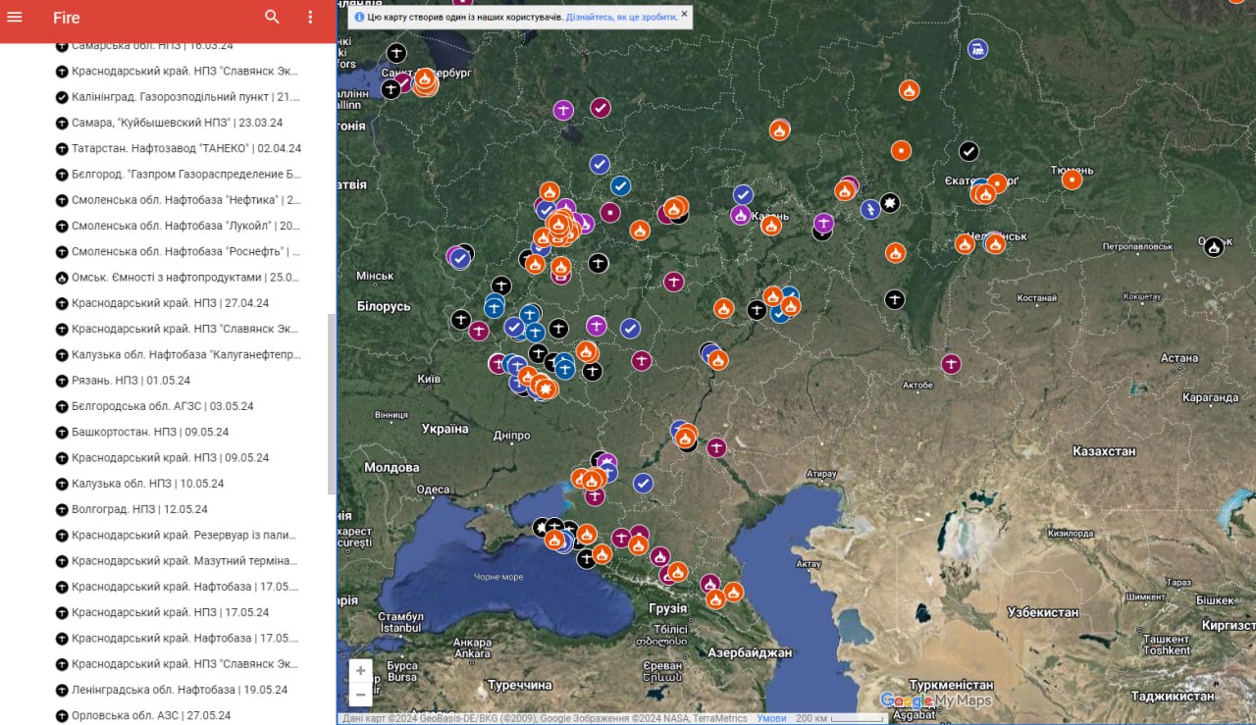Screen dimensions: 1256x725
Task: Open the Умови terms link
Action: 771,718
